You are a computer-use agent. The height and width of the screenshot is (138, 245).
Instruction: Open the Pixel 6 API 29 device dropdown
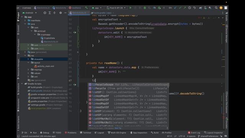116,8
